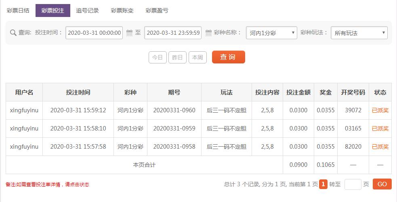397x202 pixels.
Task: Select the 本周 quick filter
Action: (197, 57)
